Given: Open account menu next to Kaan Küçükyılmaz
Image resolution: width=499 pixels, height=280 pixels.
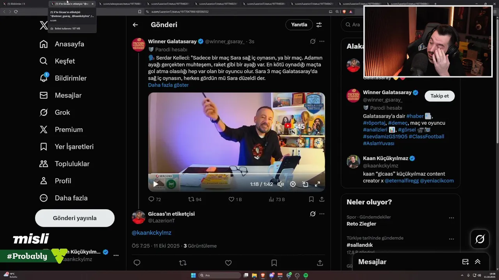Looking at the screenshot, I should pyautogui.click(x=116, y=255).
